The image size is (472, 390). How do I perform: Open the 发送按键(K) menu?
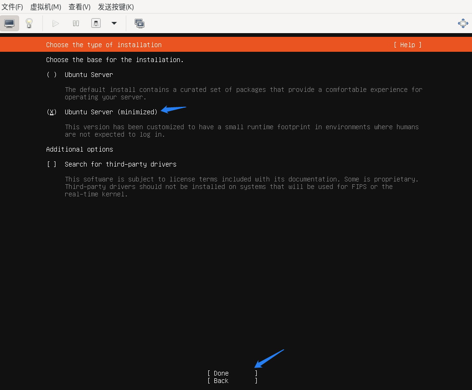pos(116,7)
